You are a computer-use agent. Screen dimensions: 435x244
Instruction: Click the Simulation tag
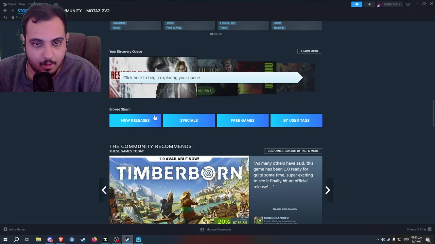119,23
